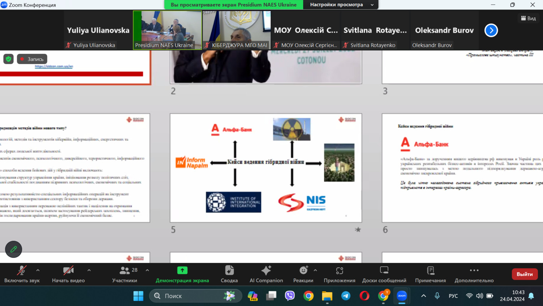Select Oleksandr Burov's participant tile
This screenshot has width=543, height=306.
[x=444, y=30]
